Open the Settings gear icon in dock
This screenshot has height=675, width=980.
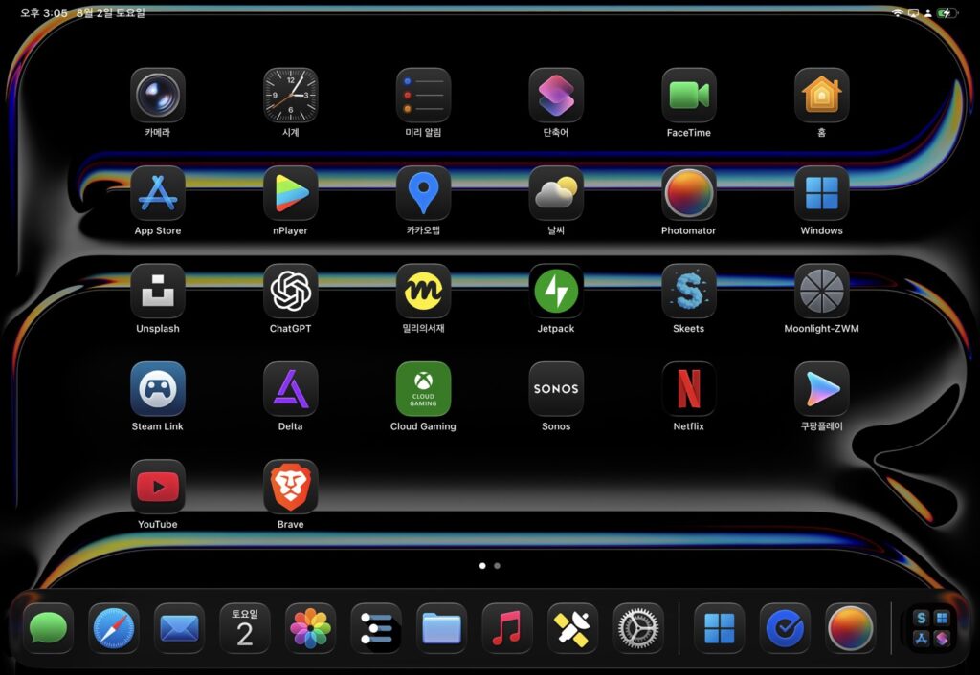click(x=638, y=628)
